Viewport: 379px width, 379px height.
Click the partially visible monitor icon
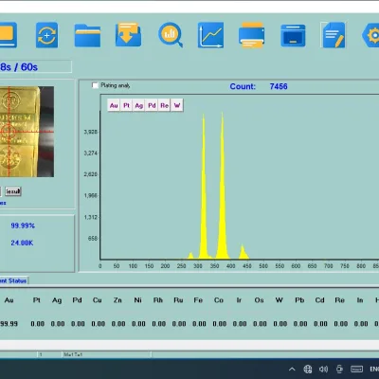(x=8, y=35)
